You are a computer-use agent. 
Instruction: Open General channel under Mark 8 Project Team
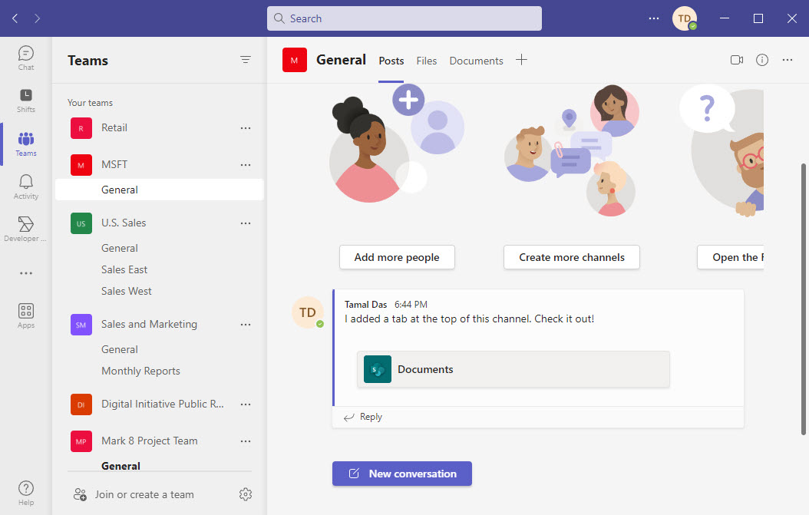coord(121,466)
